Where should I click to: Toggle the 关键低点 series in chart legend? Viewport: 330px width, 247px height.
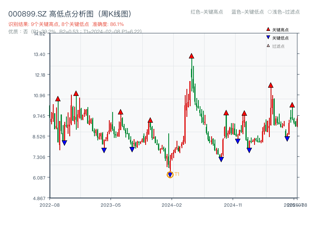click(277, 38)
